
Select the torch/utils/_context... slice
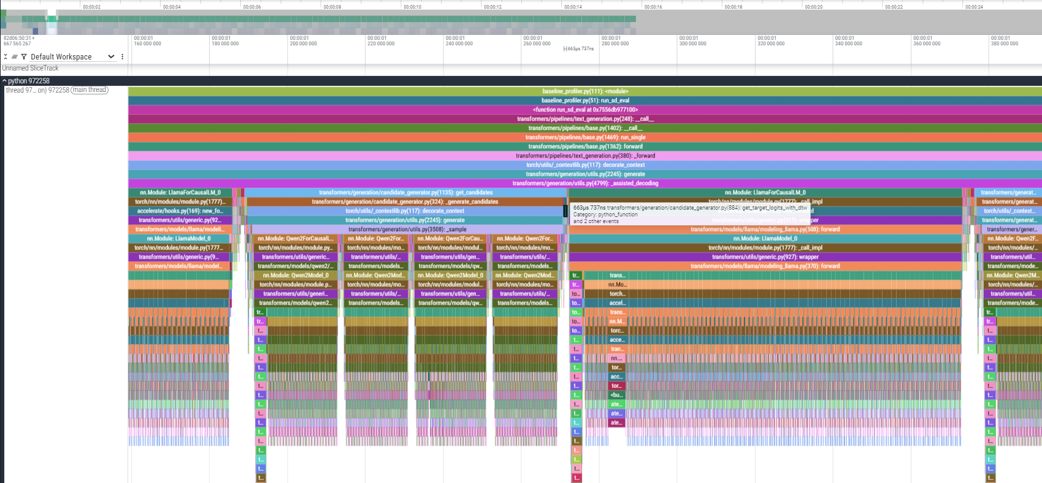pos(1009,211)
